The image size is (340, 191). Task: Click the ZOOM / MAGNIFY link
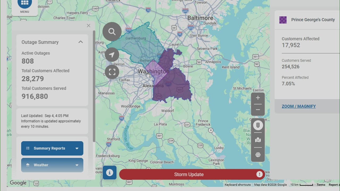[299, 106]
